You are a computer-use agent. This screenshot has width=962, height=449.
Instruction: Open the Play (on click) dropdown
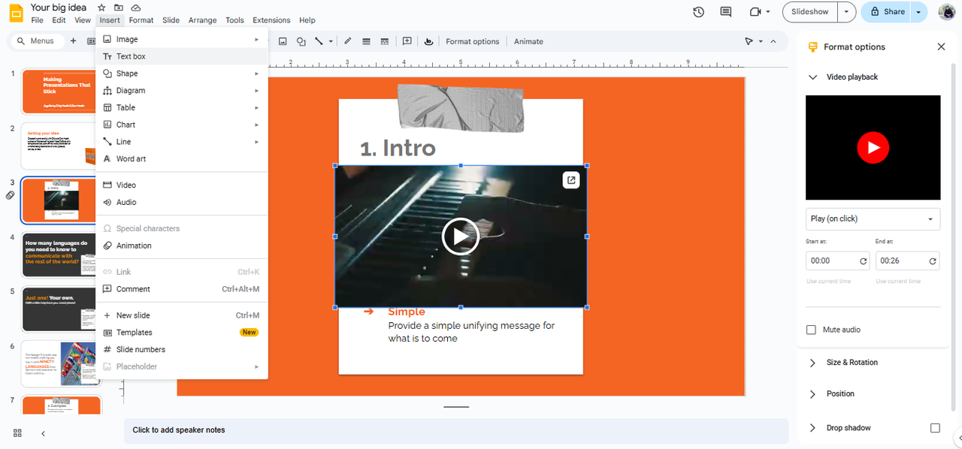[x=873, y=218]
